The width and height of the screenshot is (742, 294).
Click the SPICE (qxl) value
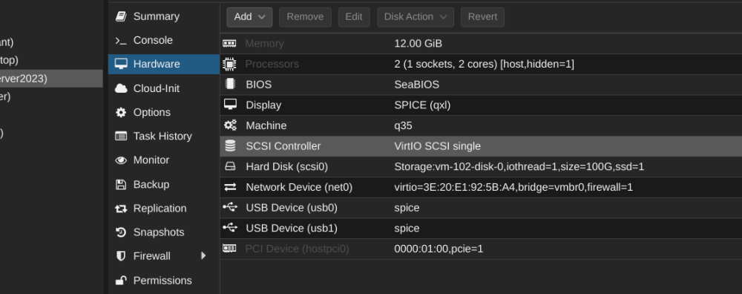click(x=423, y=105)
